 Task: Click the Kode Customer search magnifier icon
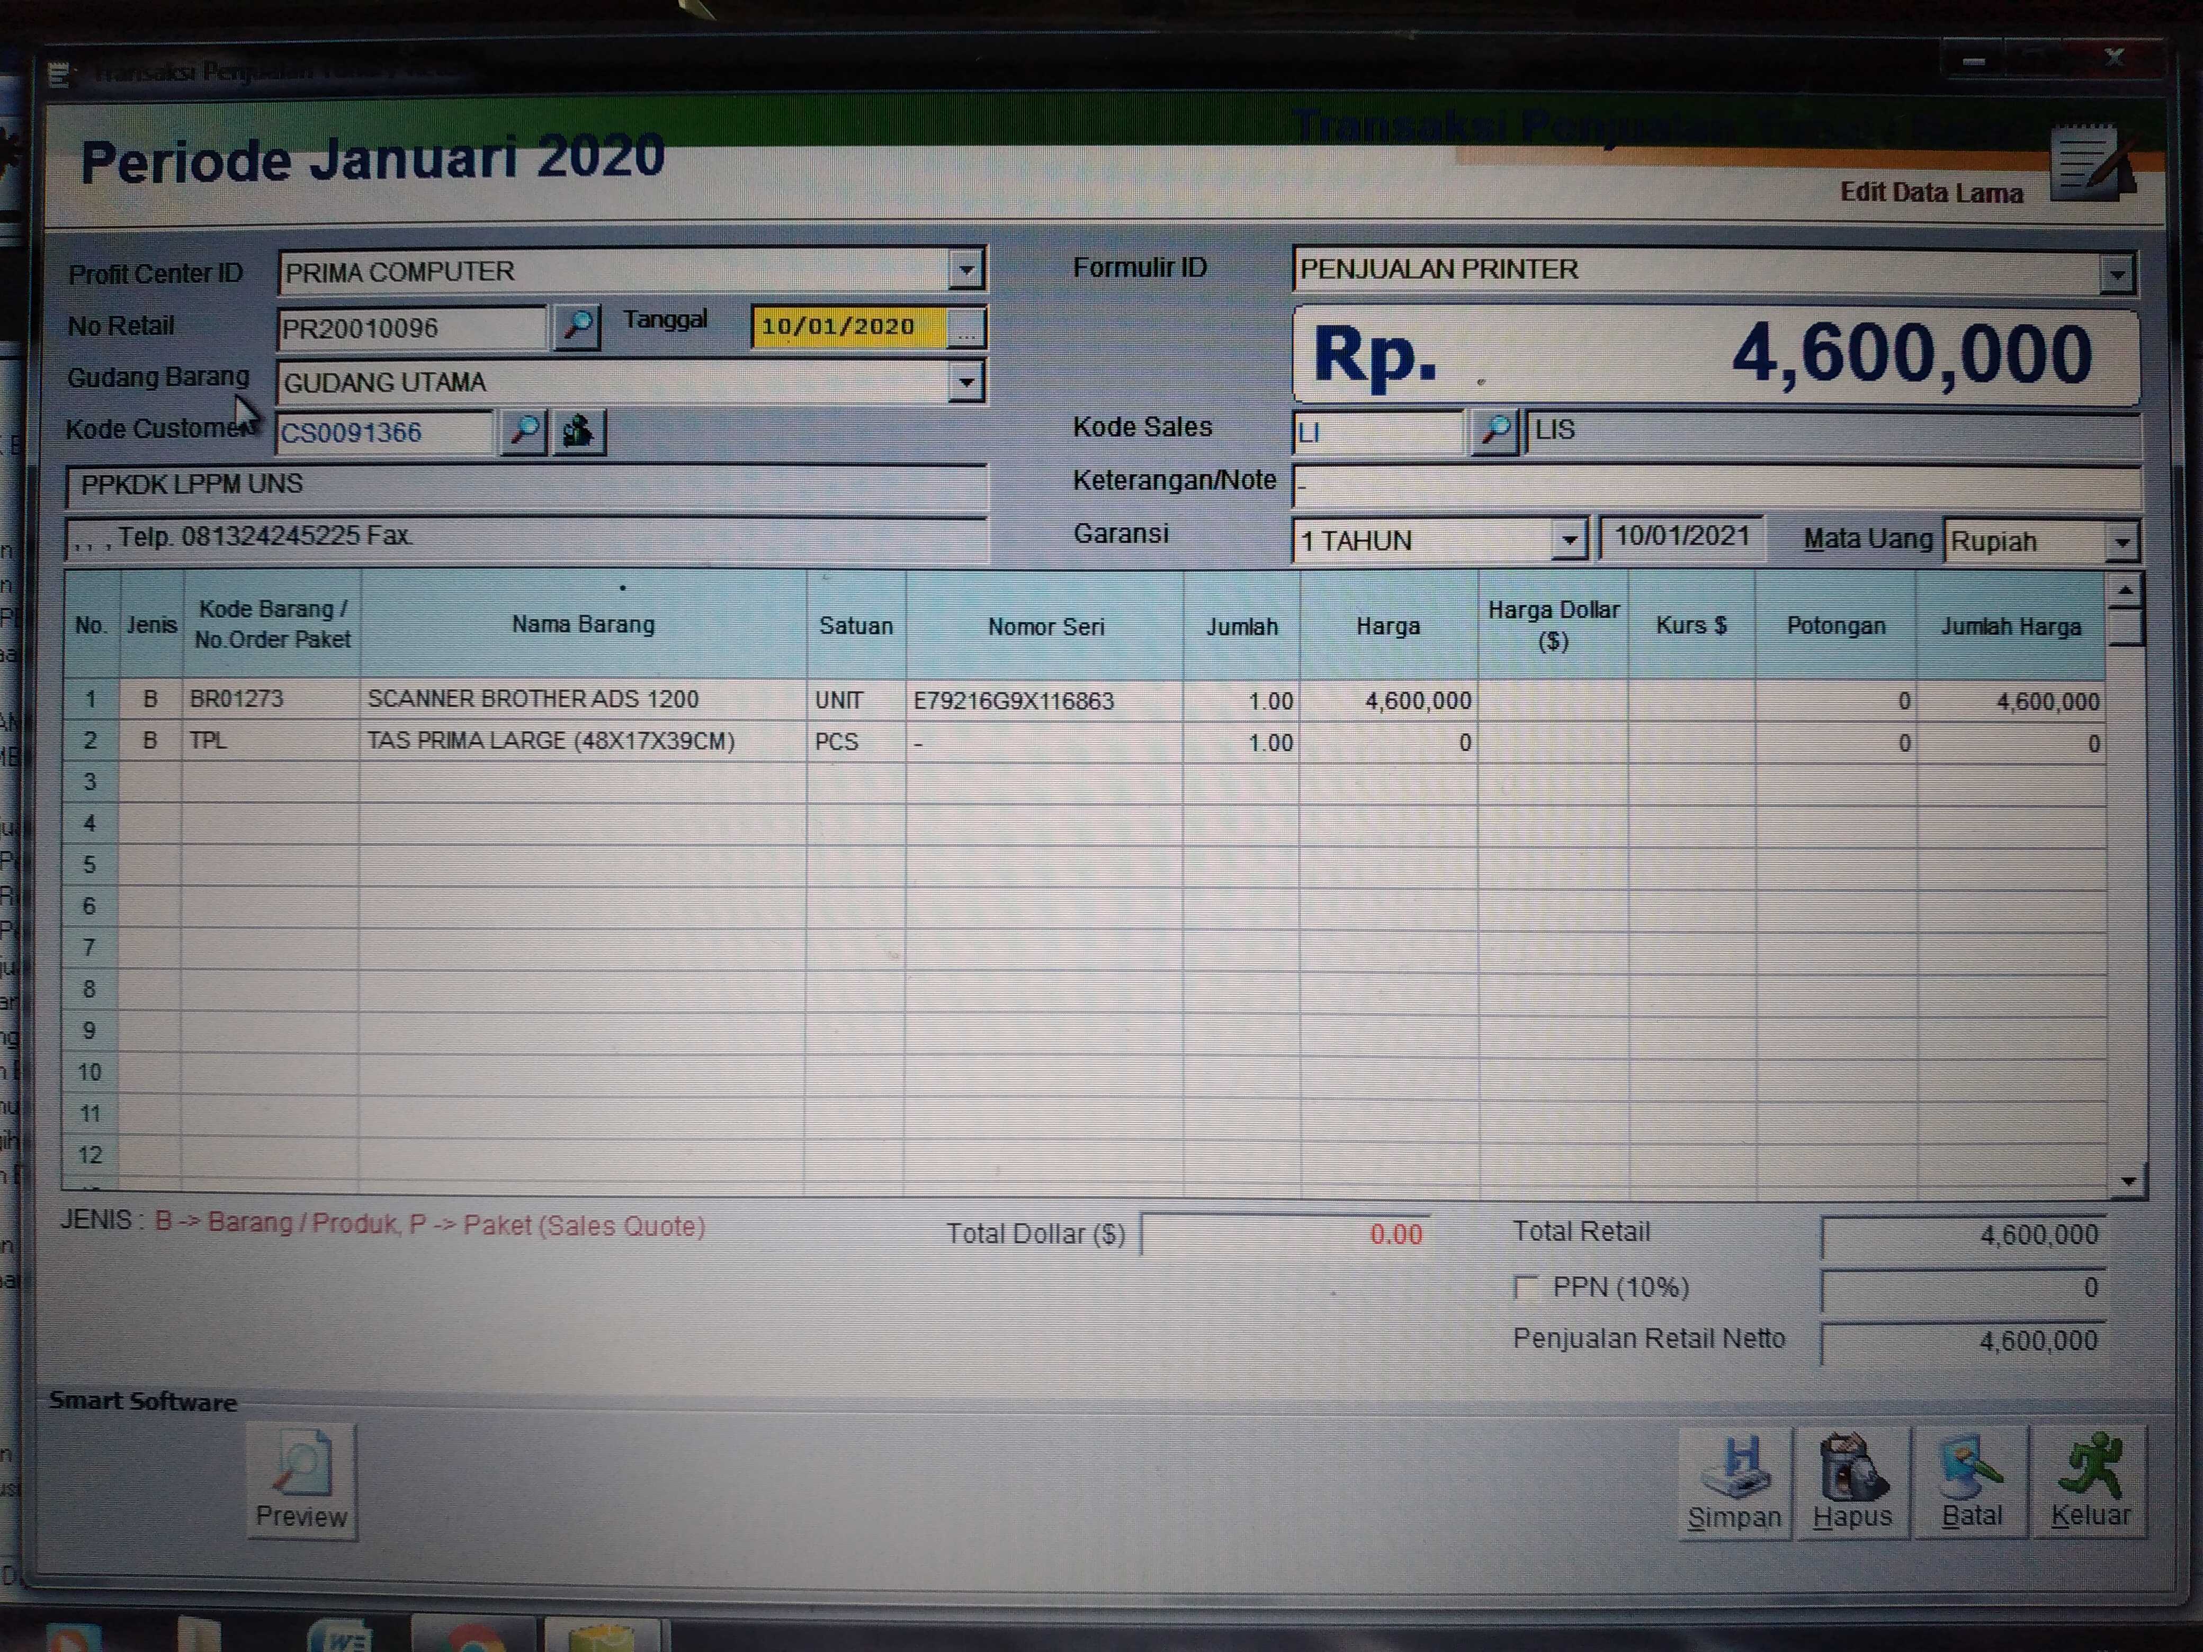pos(524,431)
